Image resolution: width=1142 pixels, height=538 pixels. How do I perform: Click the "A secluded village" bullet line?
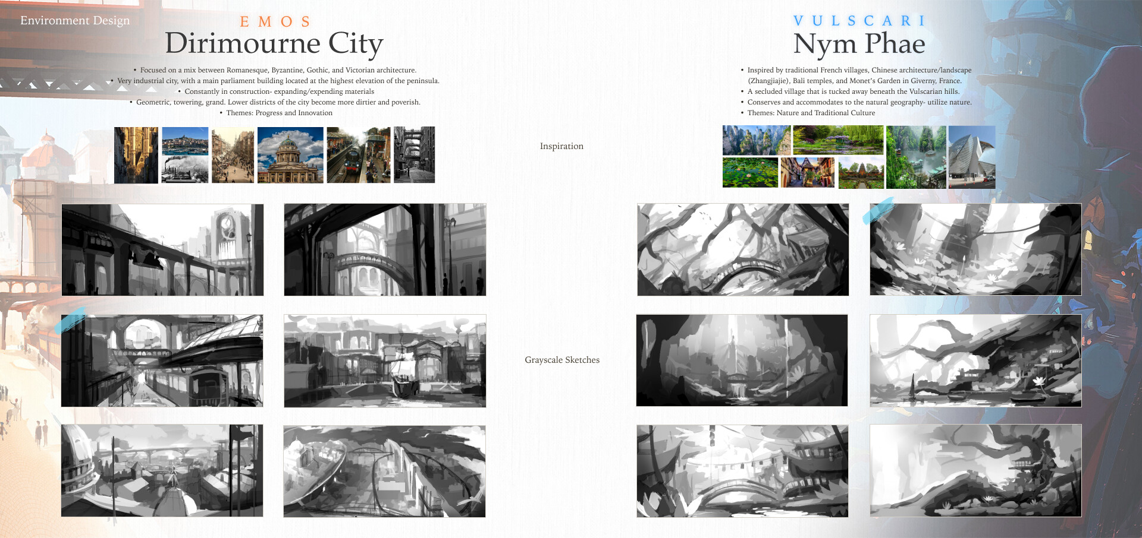(850, 91)
